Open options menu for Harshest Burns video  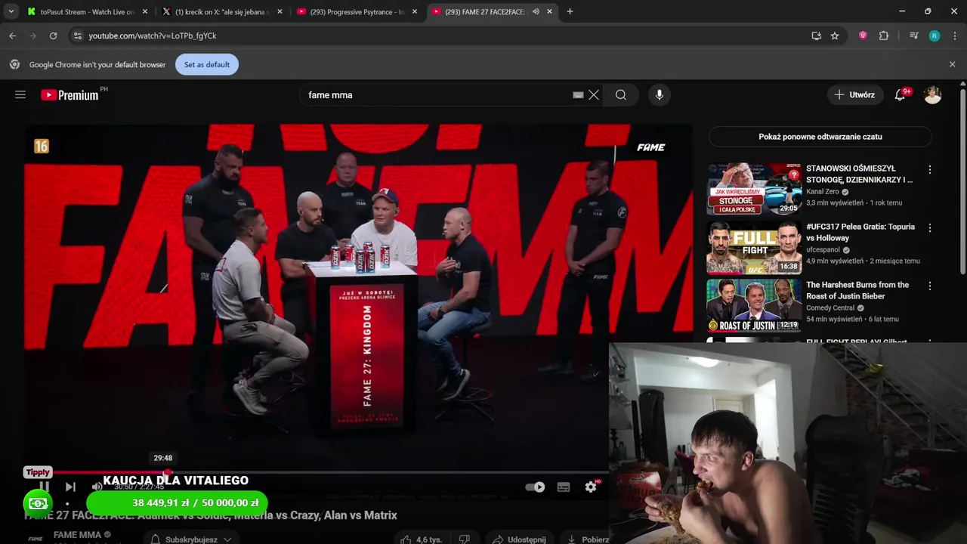pos(930,286)
